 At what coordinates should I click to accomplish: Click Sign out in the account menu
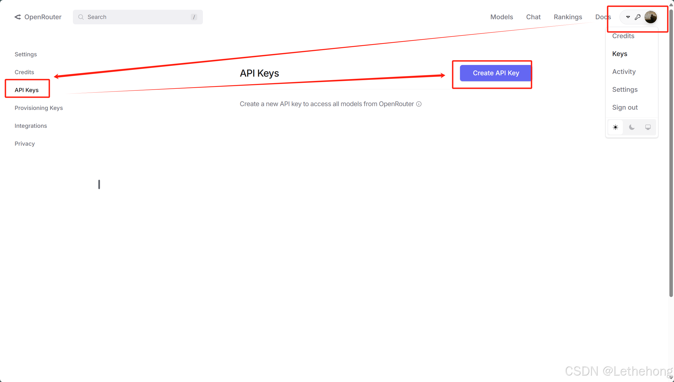tap(625, 107)
